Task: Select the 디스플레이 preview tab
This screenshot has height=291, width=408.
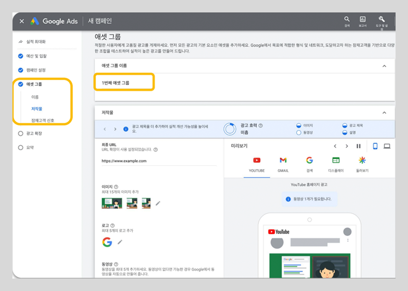Action: (336, 165)
